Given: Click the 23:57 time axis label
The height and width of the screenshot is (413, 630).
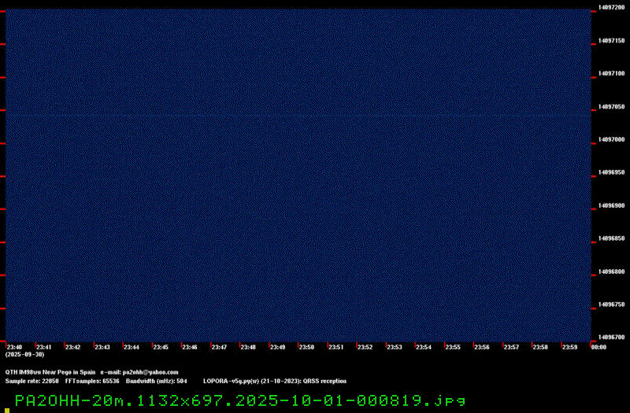Looking at the screenshot, I should point(511,347).
